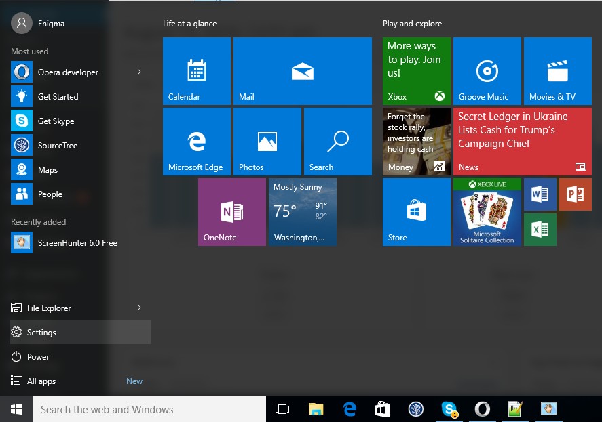Open the Excel tile
Image resolution: width=602 pixels, height=422 pixels.
[x=540, y=230]
